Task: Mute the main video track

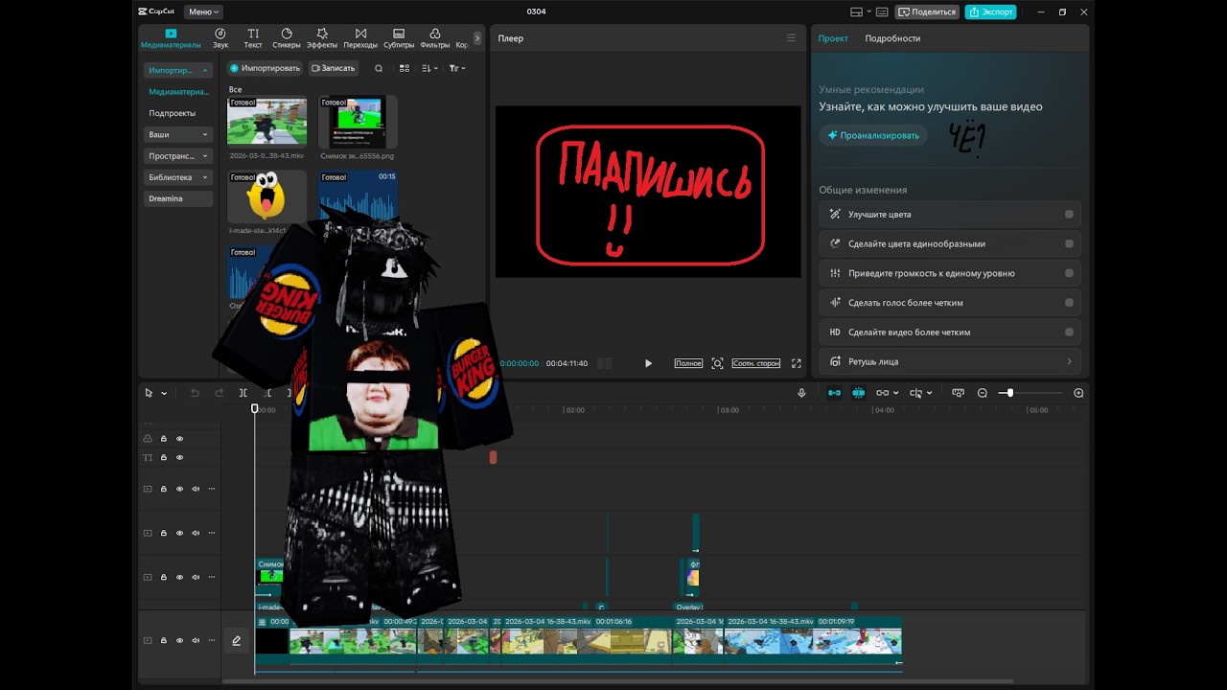Action: tap(196, 640)
